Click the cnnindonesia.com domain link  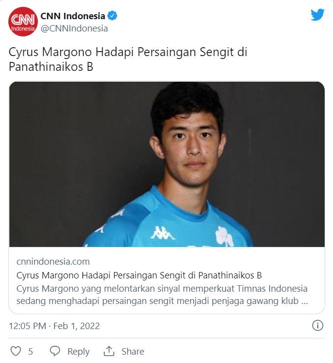pos(53,261)
